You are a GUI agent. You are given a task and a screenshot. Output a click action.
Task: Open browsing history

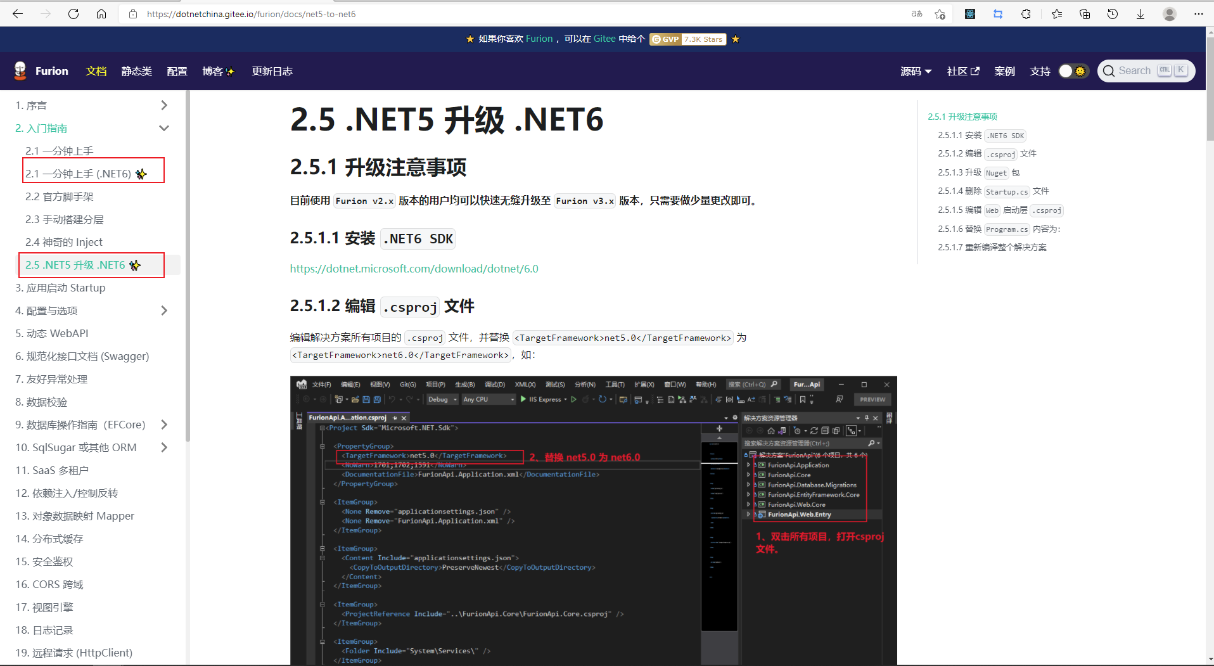(1113, 14)
